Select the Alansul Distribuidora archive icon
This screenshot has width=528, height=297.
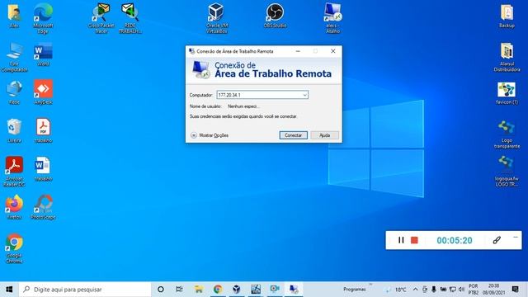coord(507,57)
